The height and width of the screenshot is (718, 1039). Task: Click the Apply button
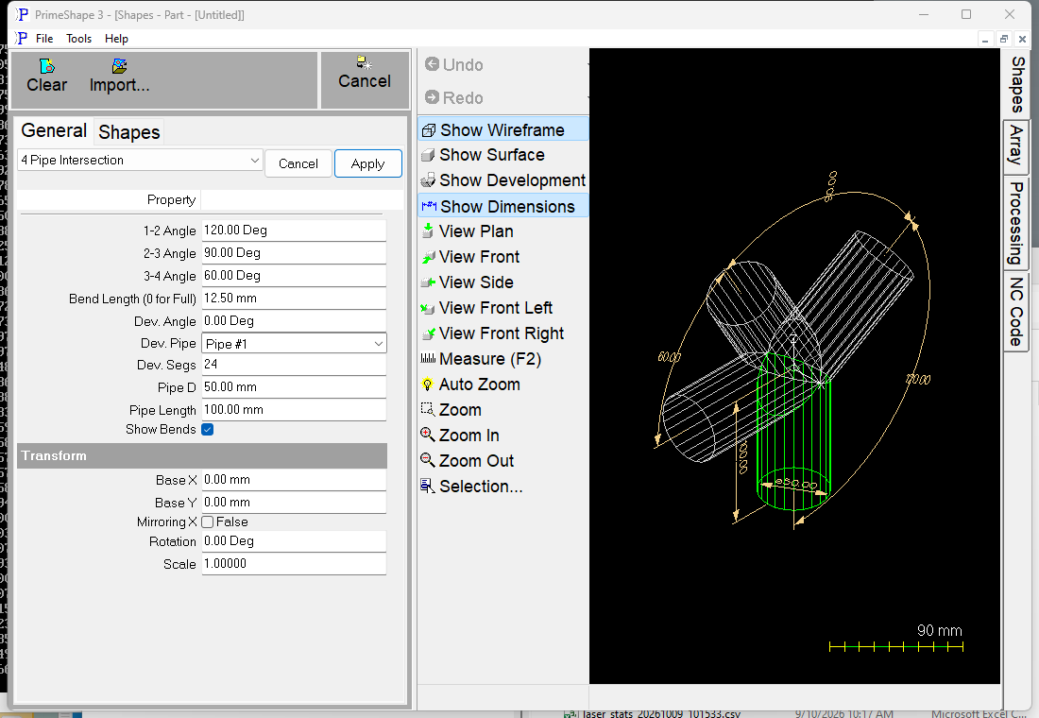[367, 163]
